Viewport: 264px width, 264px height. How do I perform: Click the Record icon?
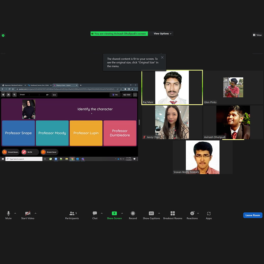point(133,214)
